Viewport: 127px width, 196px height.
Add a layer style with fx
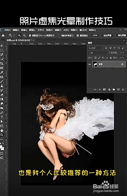pos(100,89)
